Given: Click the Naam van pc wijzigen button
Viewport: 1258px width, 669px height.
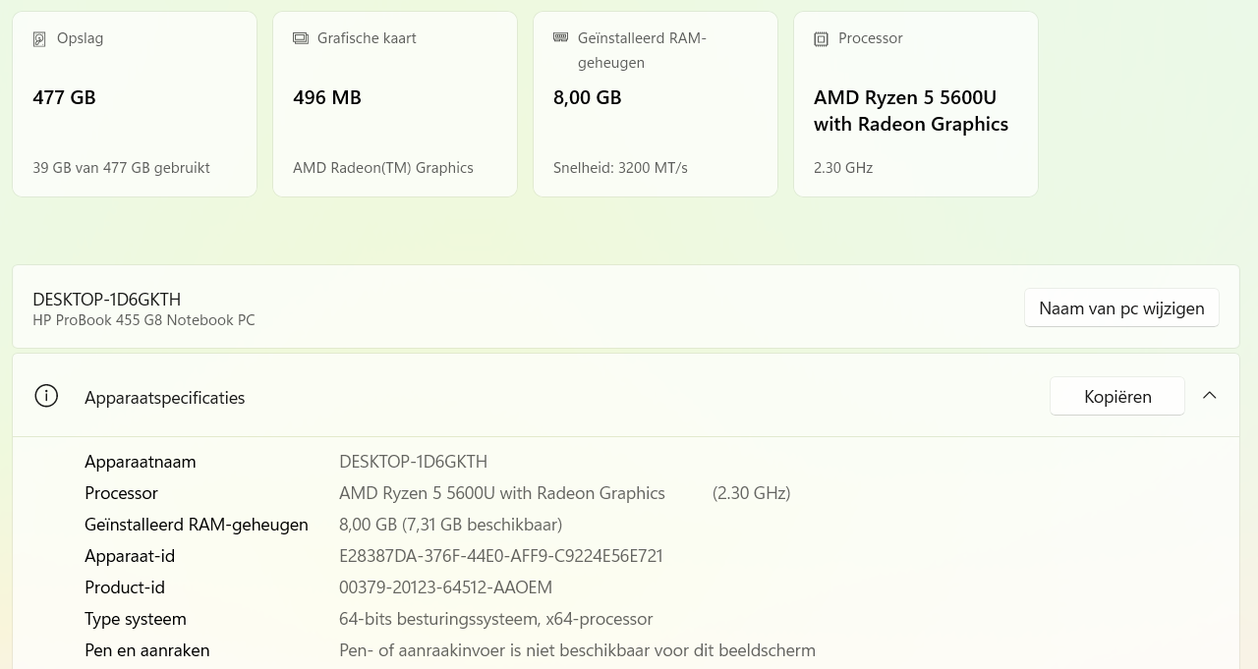Looking at the screenshot, I should click(1121, 307).
